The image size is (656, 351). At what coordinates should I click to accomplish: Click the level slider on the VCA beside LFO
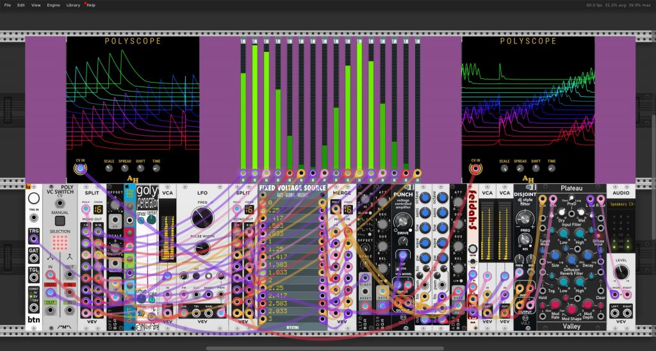point(167,231)
